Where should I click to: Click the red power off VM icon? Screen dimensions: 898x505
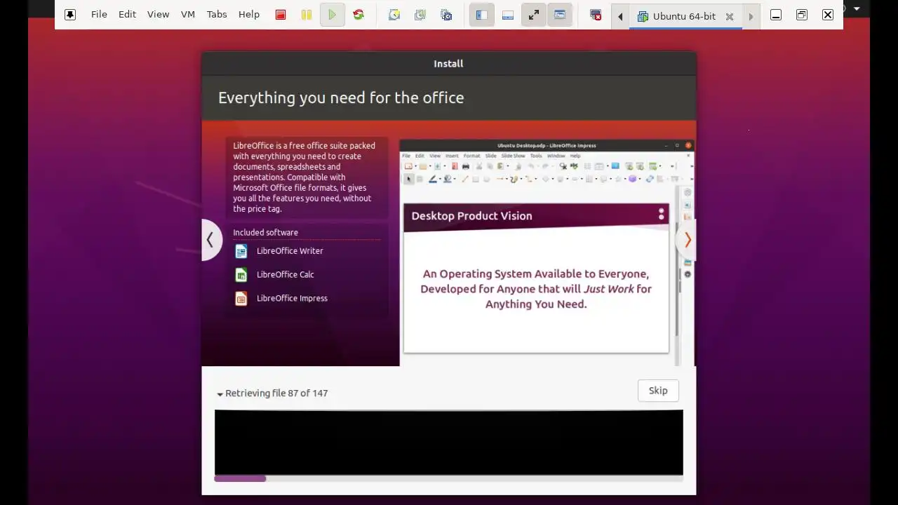tap(281, 15)
